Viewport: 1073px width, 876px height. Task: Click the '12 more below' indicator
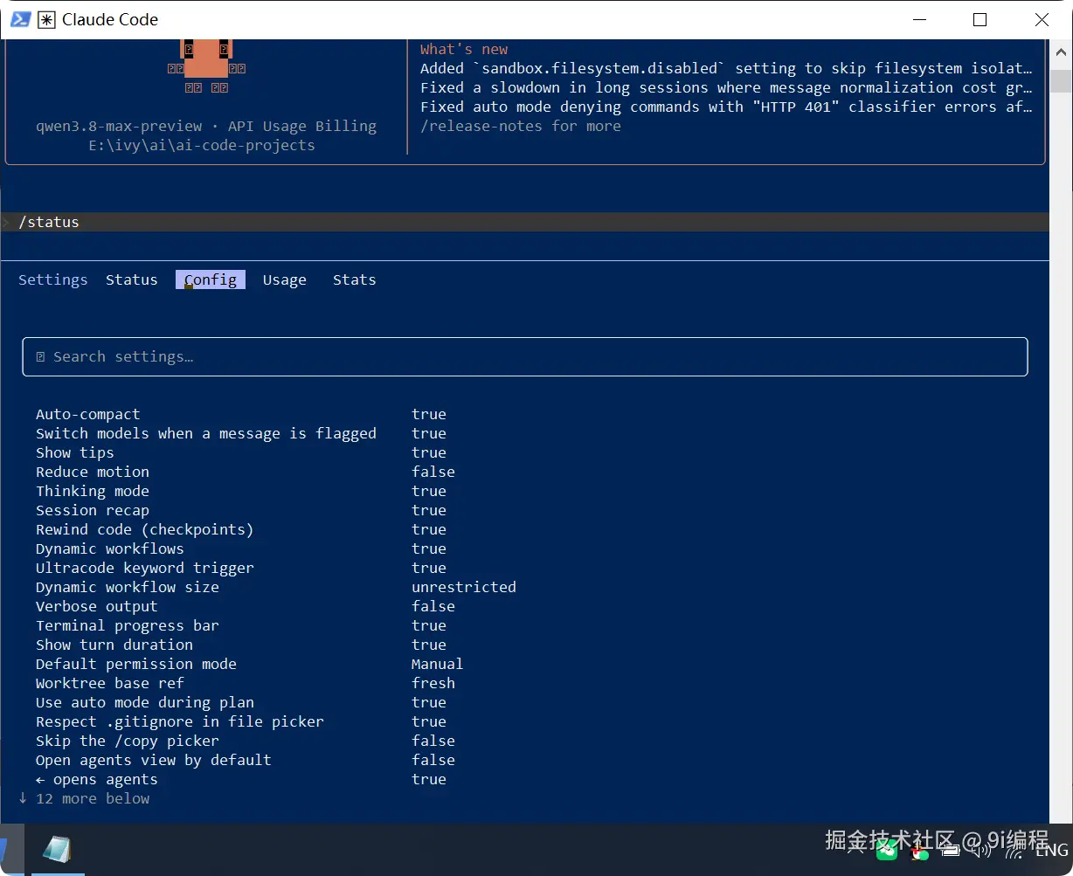(84, 798)
